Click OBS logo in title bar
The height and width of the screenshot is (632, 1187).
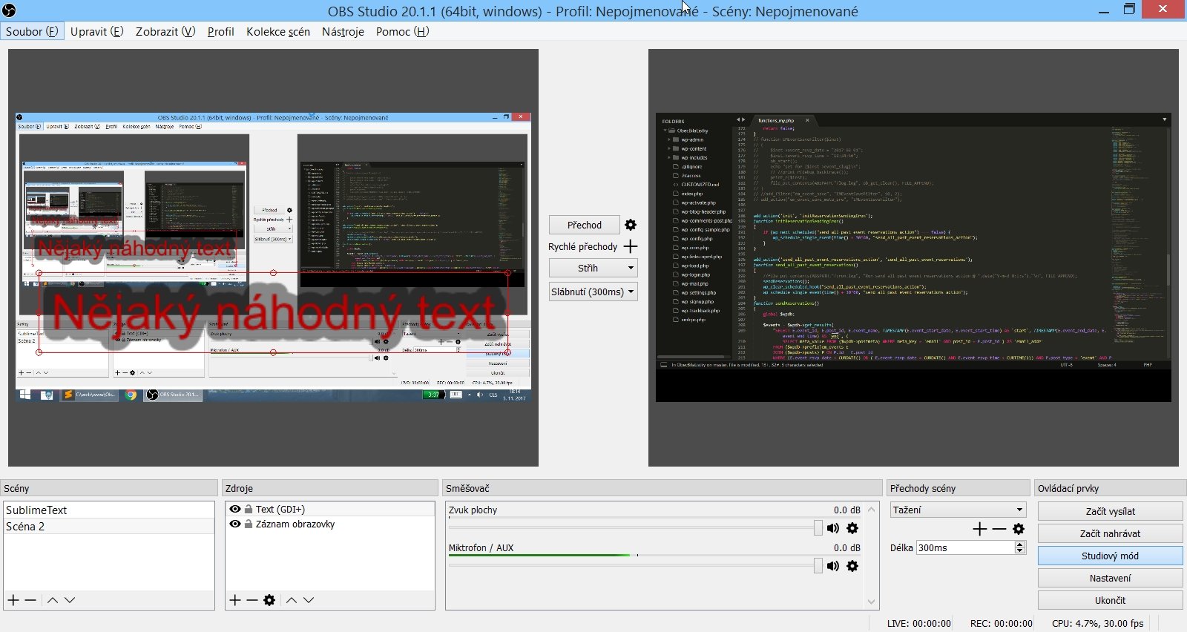[x=10, y=10]
